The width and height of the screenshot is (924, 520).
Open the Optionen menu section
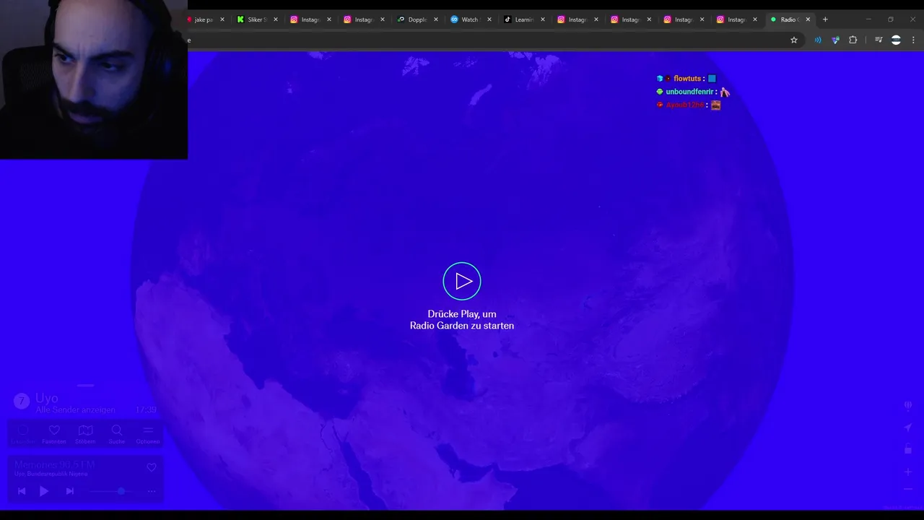[x=148, y=434]
